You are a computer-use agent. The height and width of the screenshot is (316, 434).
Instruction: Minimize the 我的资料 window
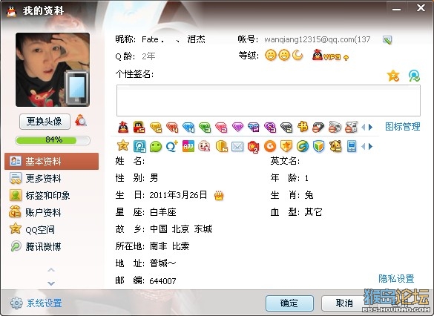pyautogui.click(x=396, y=9)
